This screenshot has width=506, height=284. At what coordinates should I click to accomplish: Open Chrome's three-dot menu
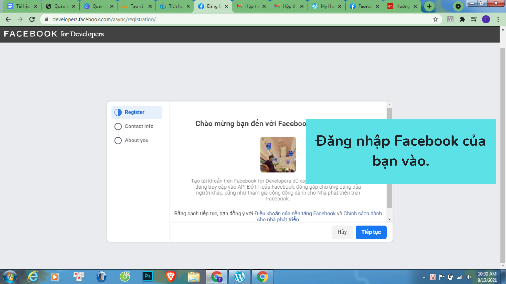click(x=498, y=19)
